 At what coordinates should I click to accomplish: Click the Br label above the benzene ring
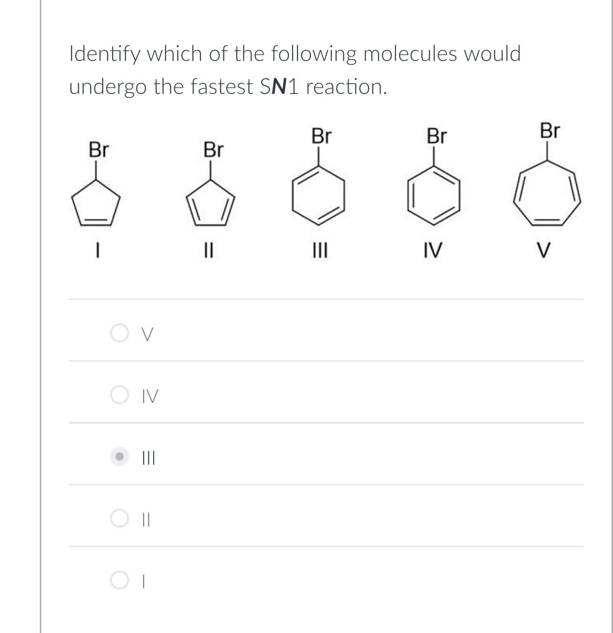[437, 136]
